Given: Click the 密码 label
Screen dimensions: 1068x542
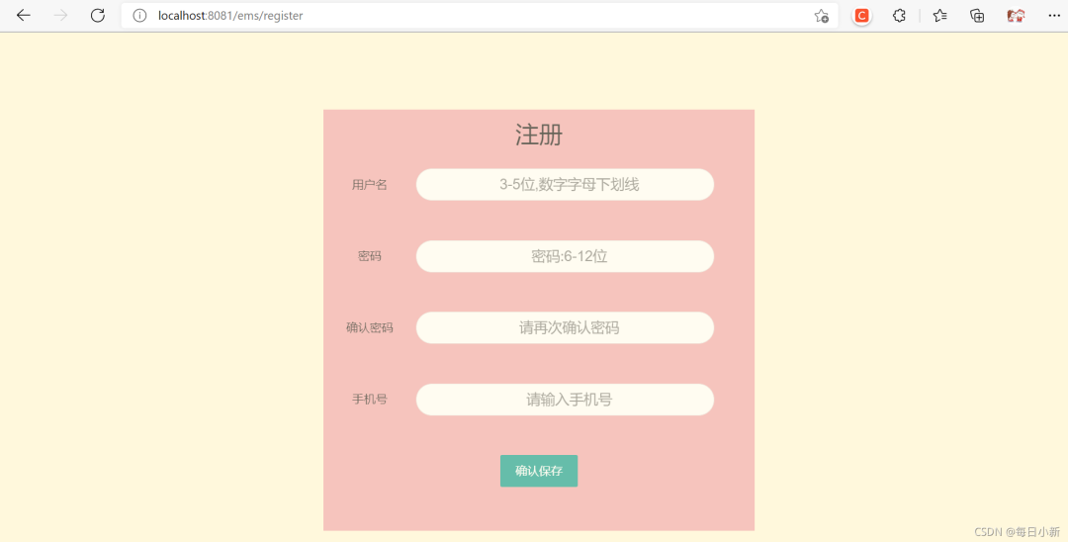Looking at the screenshot, I should point(370,256).
